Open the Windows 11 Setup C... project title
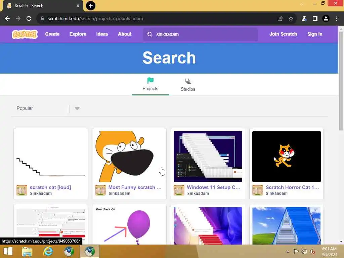The height and width of the screenshot is (258, 344). click(x=213, y=187)
